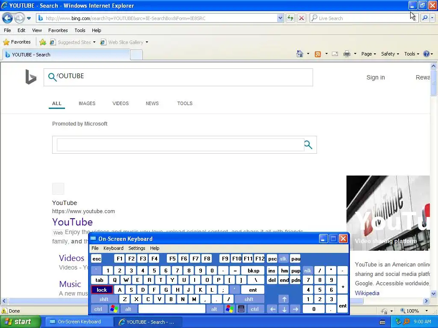Open the Safety command bar dropdown
This screenshot has width=438, height=328.
click(x=390, y=54)
